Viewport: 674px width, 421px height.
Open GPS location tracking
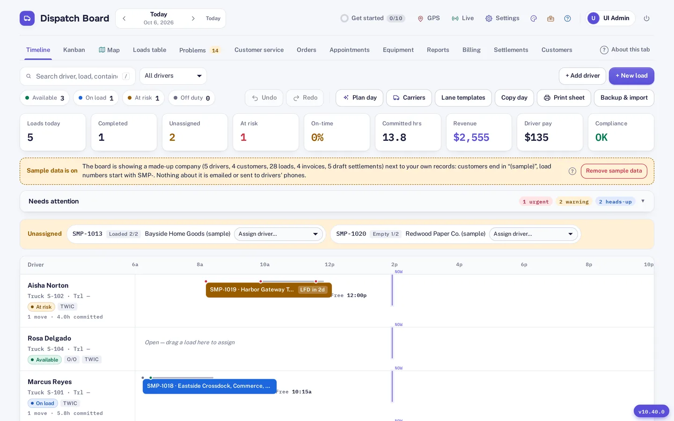pos(429,18)
